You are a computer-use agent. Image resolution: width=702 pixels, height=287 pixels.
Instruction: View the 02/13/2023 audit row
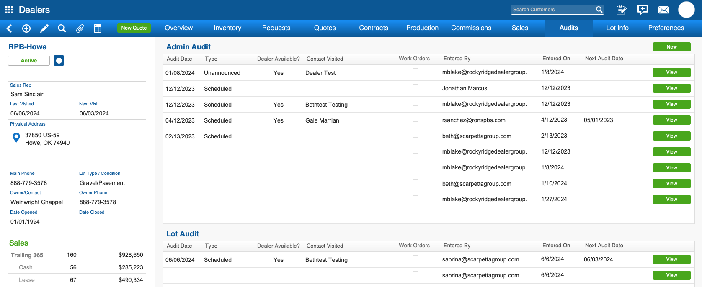(671, 136)
